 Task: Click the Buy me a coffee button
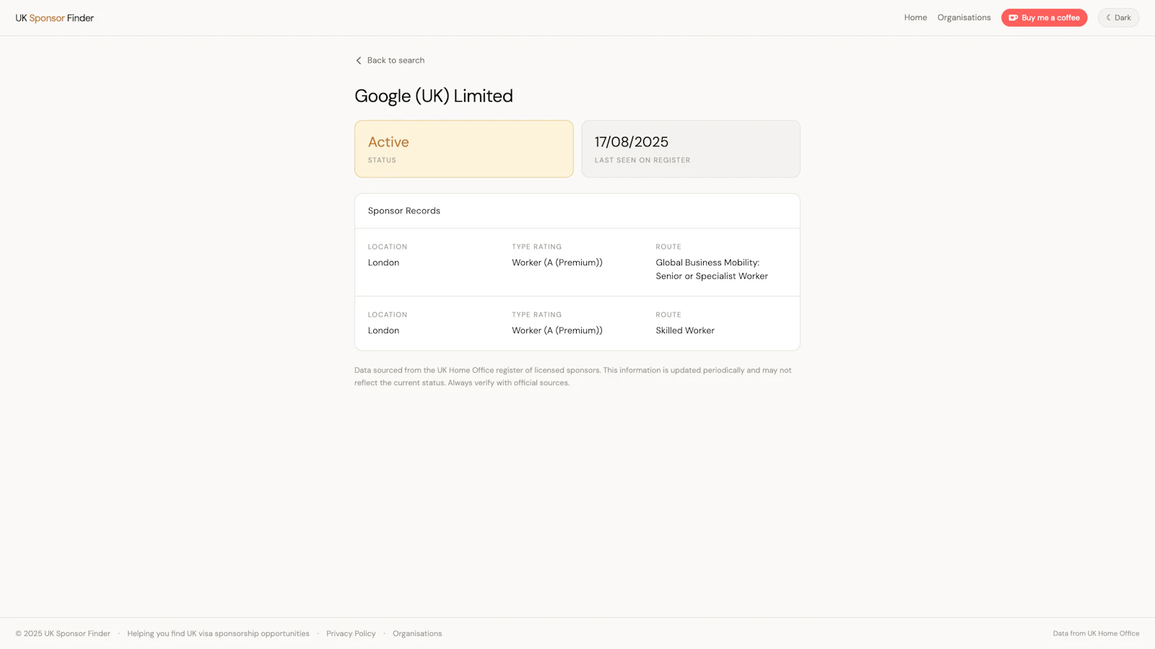(1044, 18)
